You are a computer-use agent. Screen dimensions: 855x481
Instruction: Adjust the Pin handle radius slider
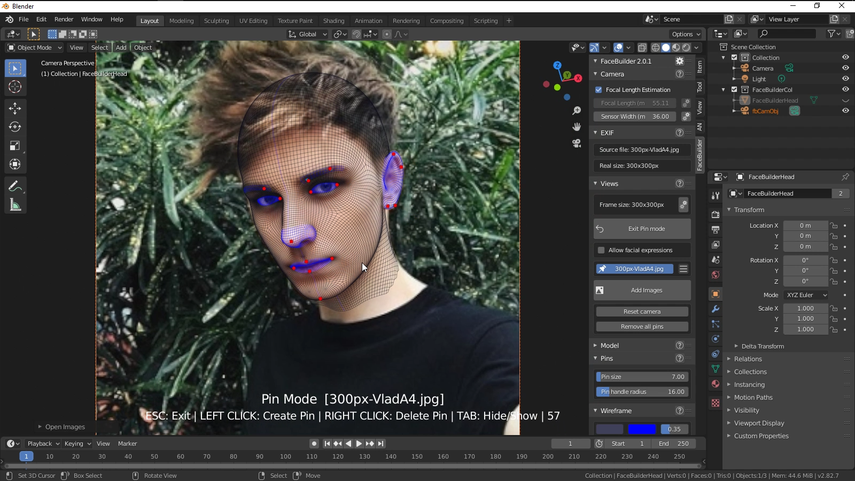tap(642, 392)
